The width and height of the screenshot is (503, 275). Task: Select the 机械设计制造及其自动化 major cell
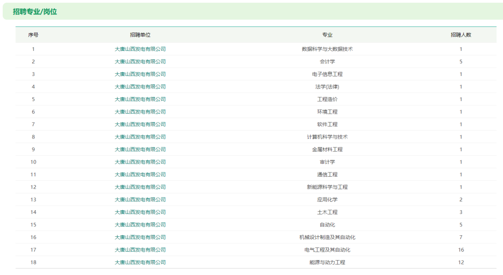[x=327, y=237]
